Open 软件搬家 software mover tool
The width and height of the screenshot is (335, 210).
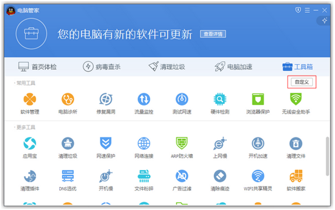(x=296, y=180)
